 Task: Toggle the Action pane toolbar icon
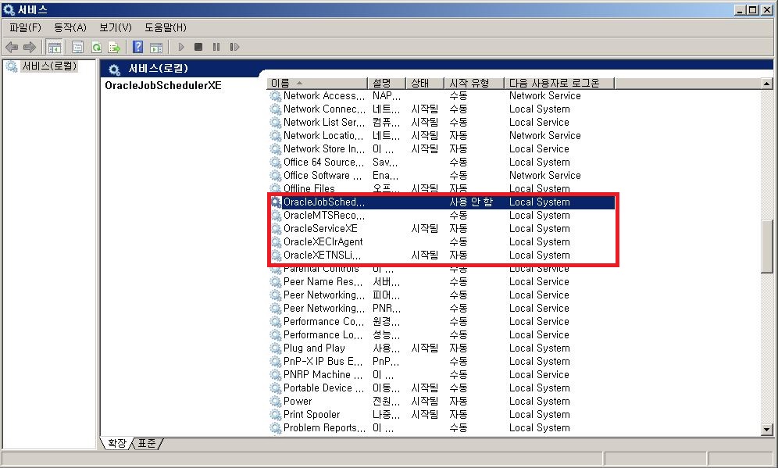tap(156, 47)
